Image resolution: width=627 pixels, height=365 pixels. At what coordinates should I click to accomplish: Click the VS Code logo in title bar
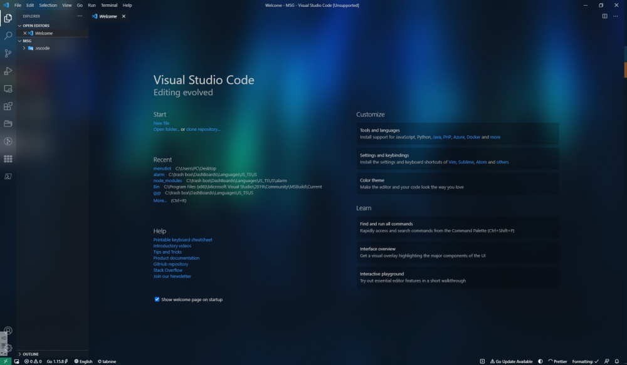[6, 5]
